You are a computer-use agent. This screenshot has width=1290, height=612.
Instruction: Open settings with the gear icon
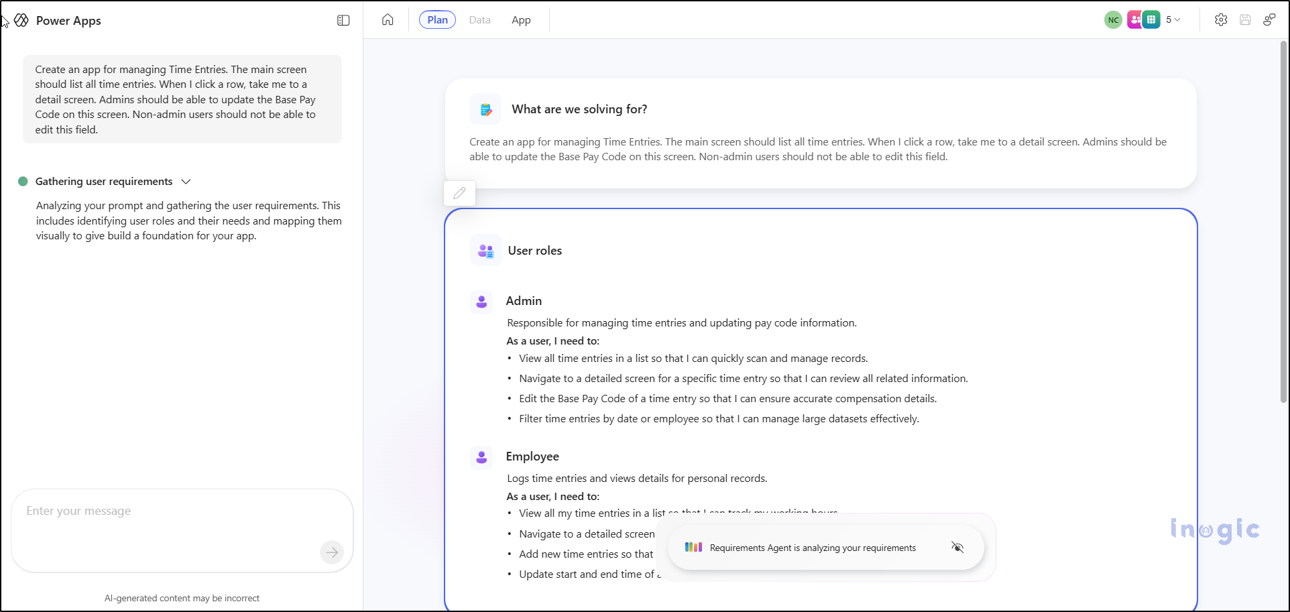[x=1221, y=19]
